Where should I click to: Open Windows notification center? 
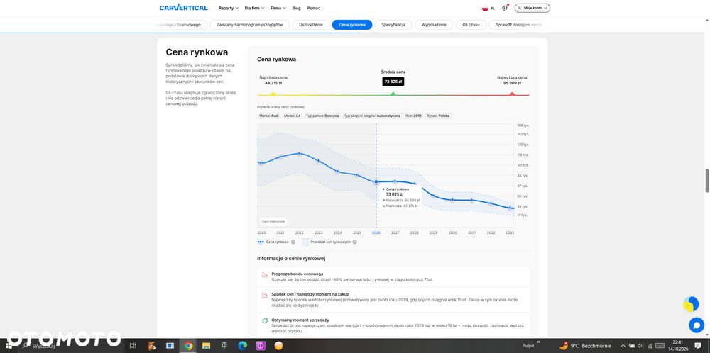pos(699,346)
